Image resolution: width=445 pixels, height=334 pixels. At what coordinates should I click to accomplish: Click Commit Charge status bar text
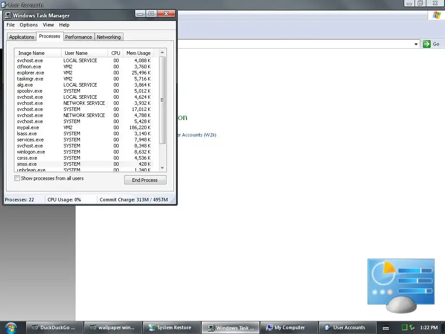134,200
